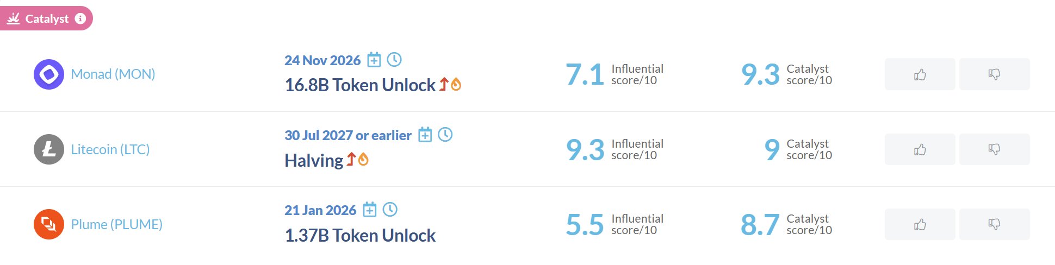
Task: Add Plume token unlock to calendar
Action: click(369, 210)
